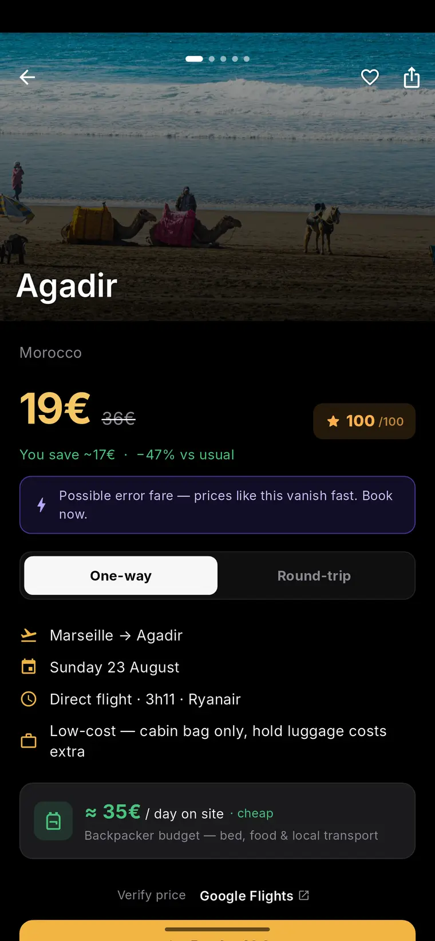
Task: Select the One-way tab
Action: pyautogui.click(x=121, y=576)
